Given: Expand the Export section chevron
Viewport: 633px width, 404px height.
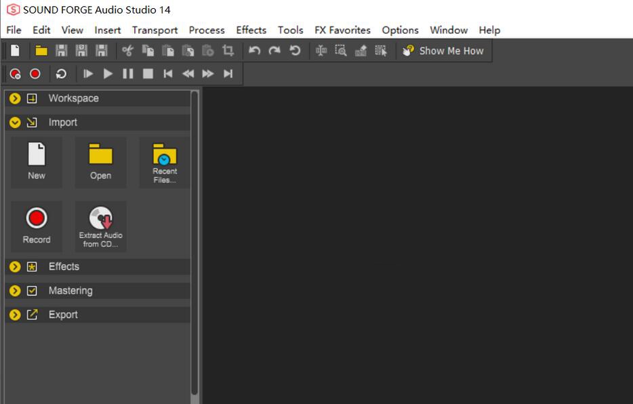Looking at the screenshot, I should (15, 315).
